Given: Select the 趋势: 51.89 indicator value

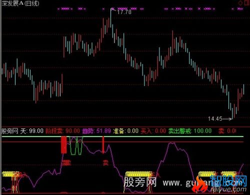Looking at the screenshot, I should click(x=96, y=131).
